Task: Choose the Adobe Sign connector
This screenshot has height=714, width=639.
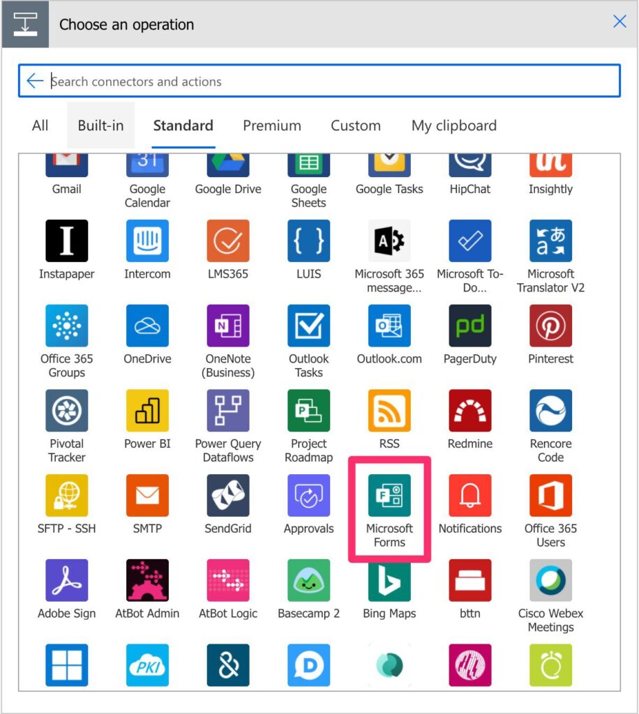Action: coord(67,581)
